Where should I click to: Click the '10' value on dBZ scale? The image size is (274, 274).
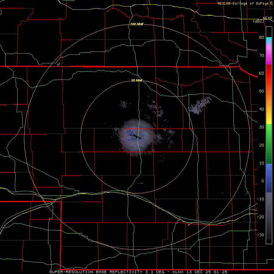point(262,163)
